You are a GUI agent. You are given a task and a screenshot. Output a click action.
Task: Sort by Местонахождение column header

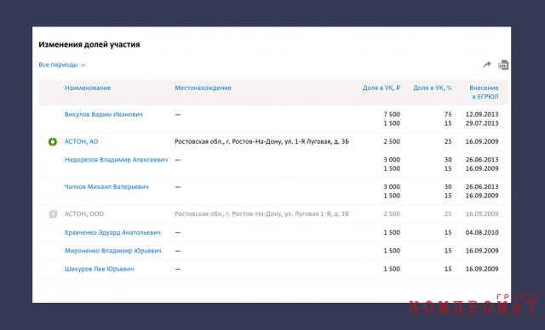click(203, 88)
